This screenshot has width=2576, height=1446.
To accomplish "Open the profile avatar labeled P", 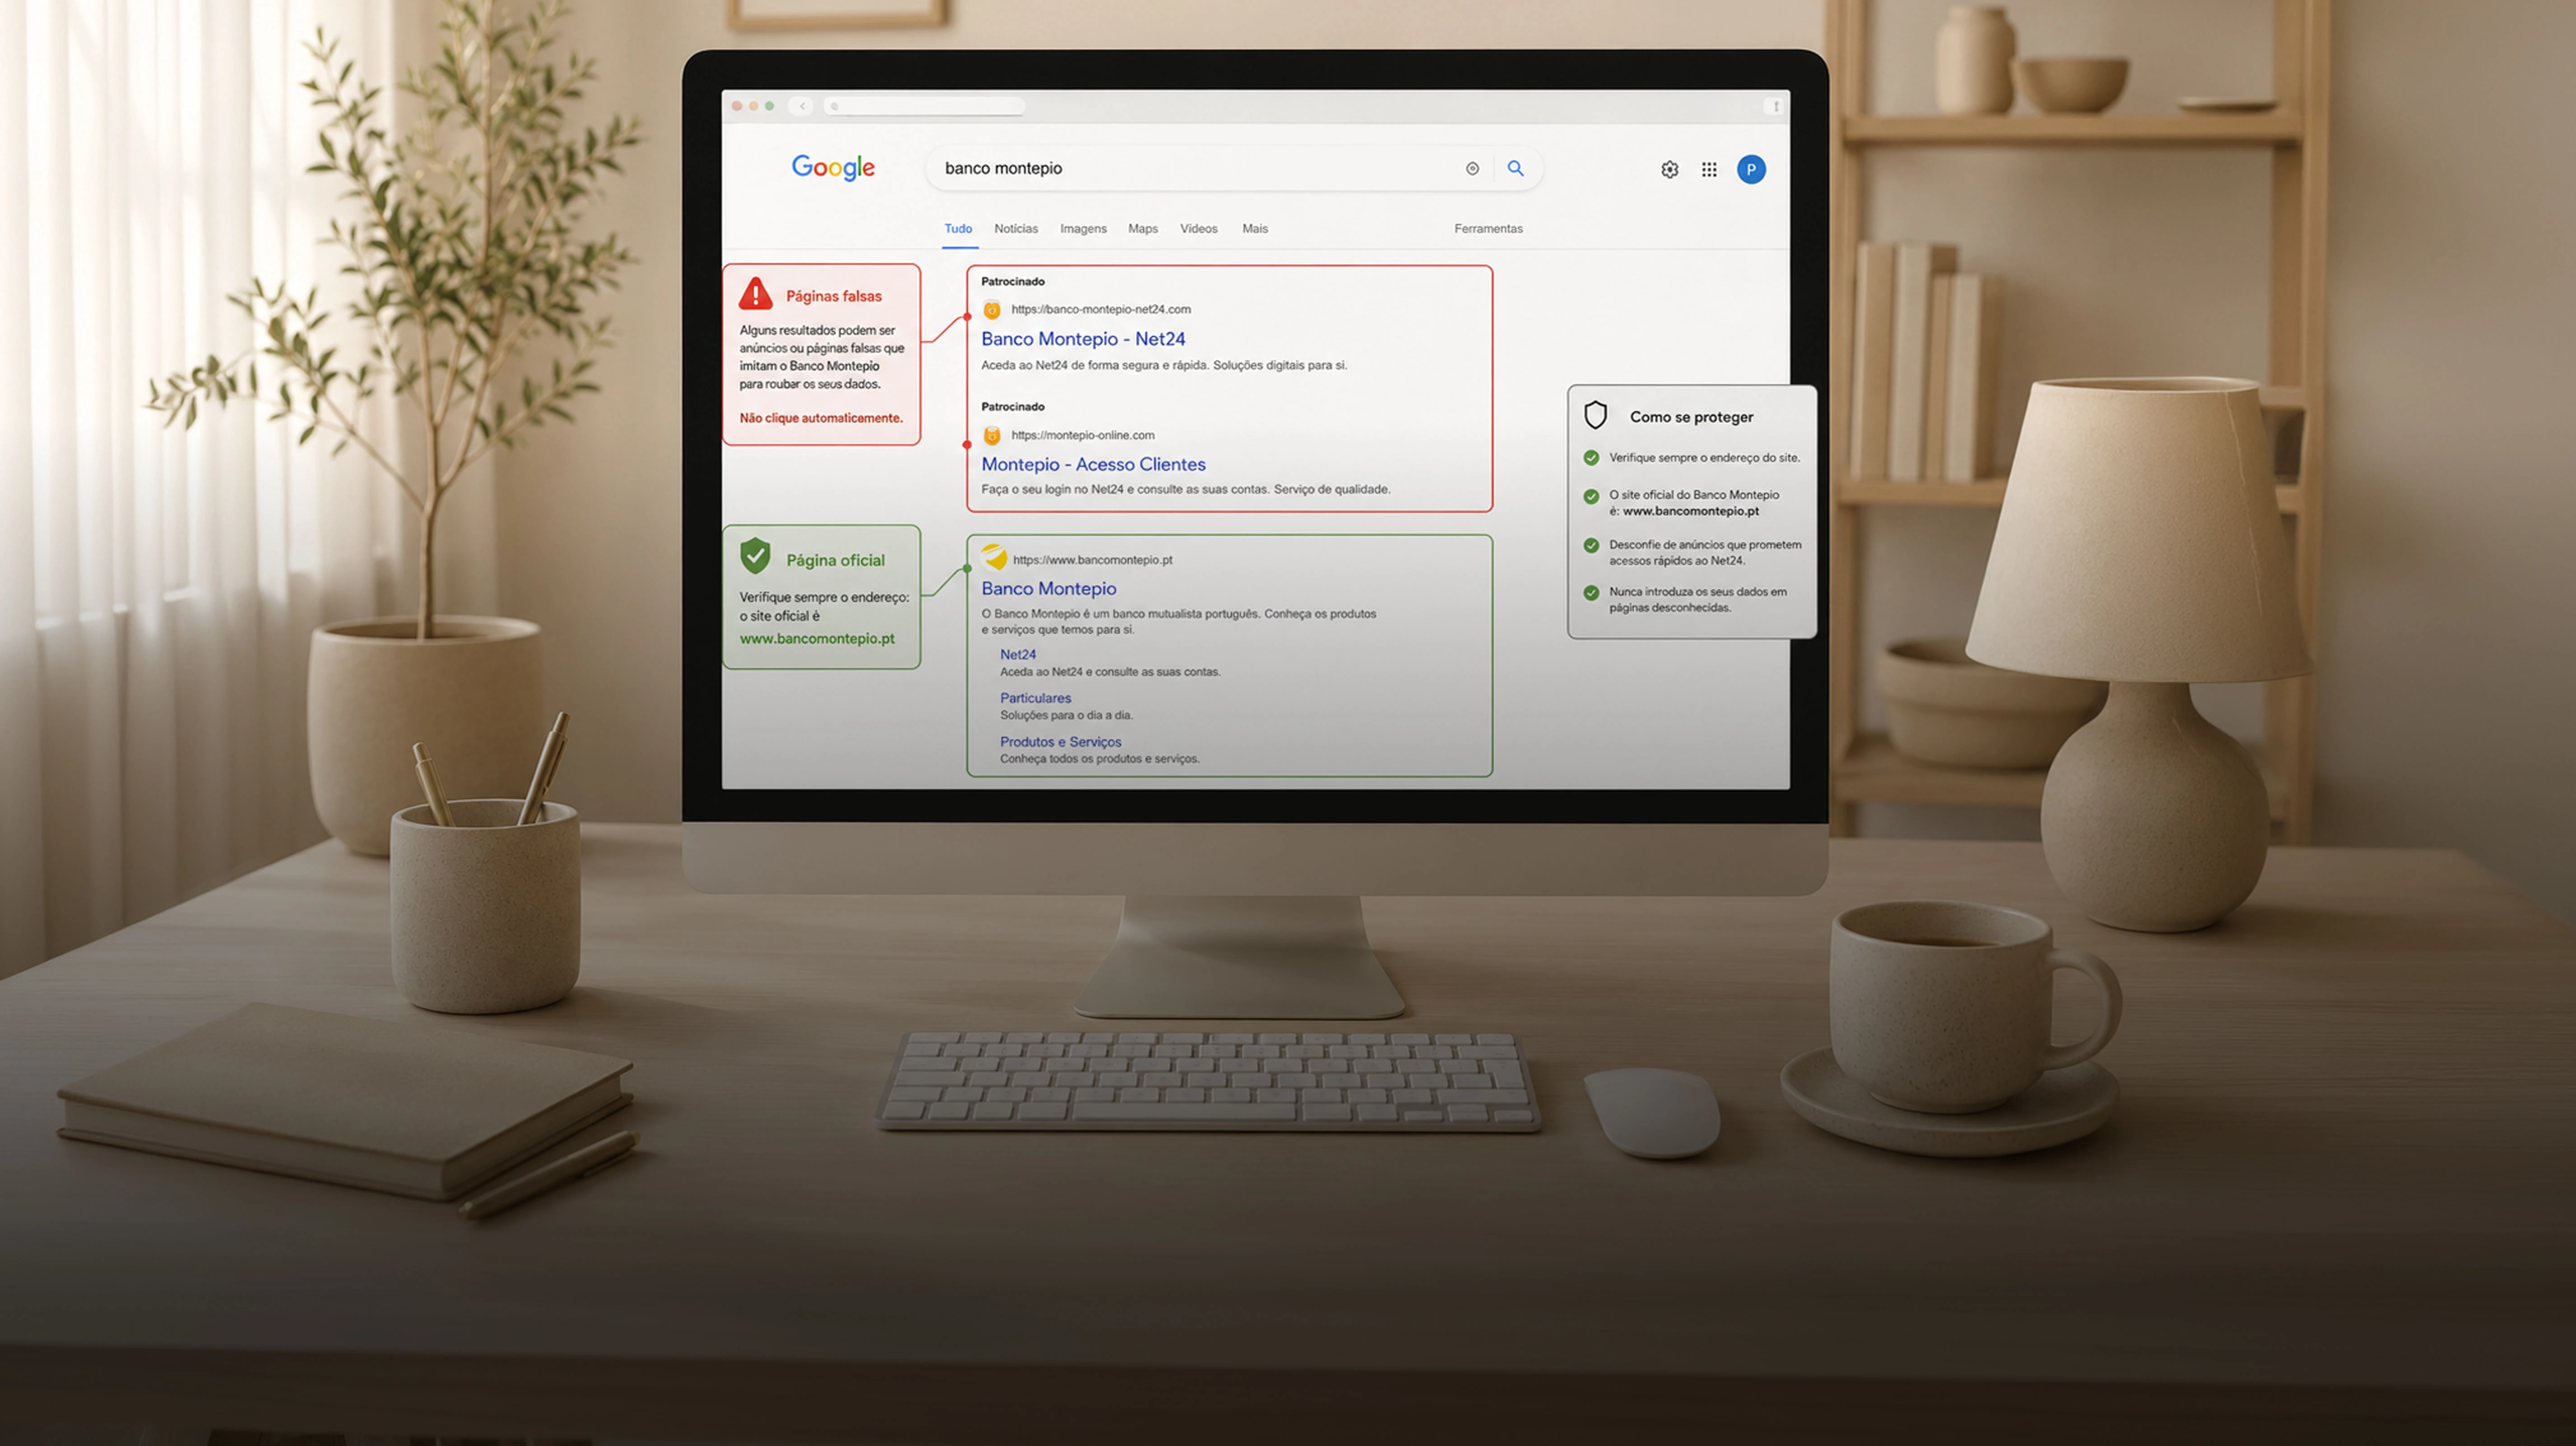I will coord(1751,170).
